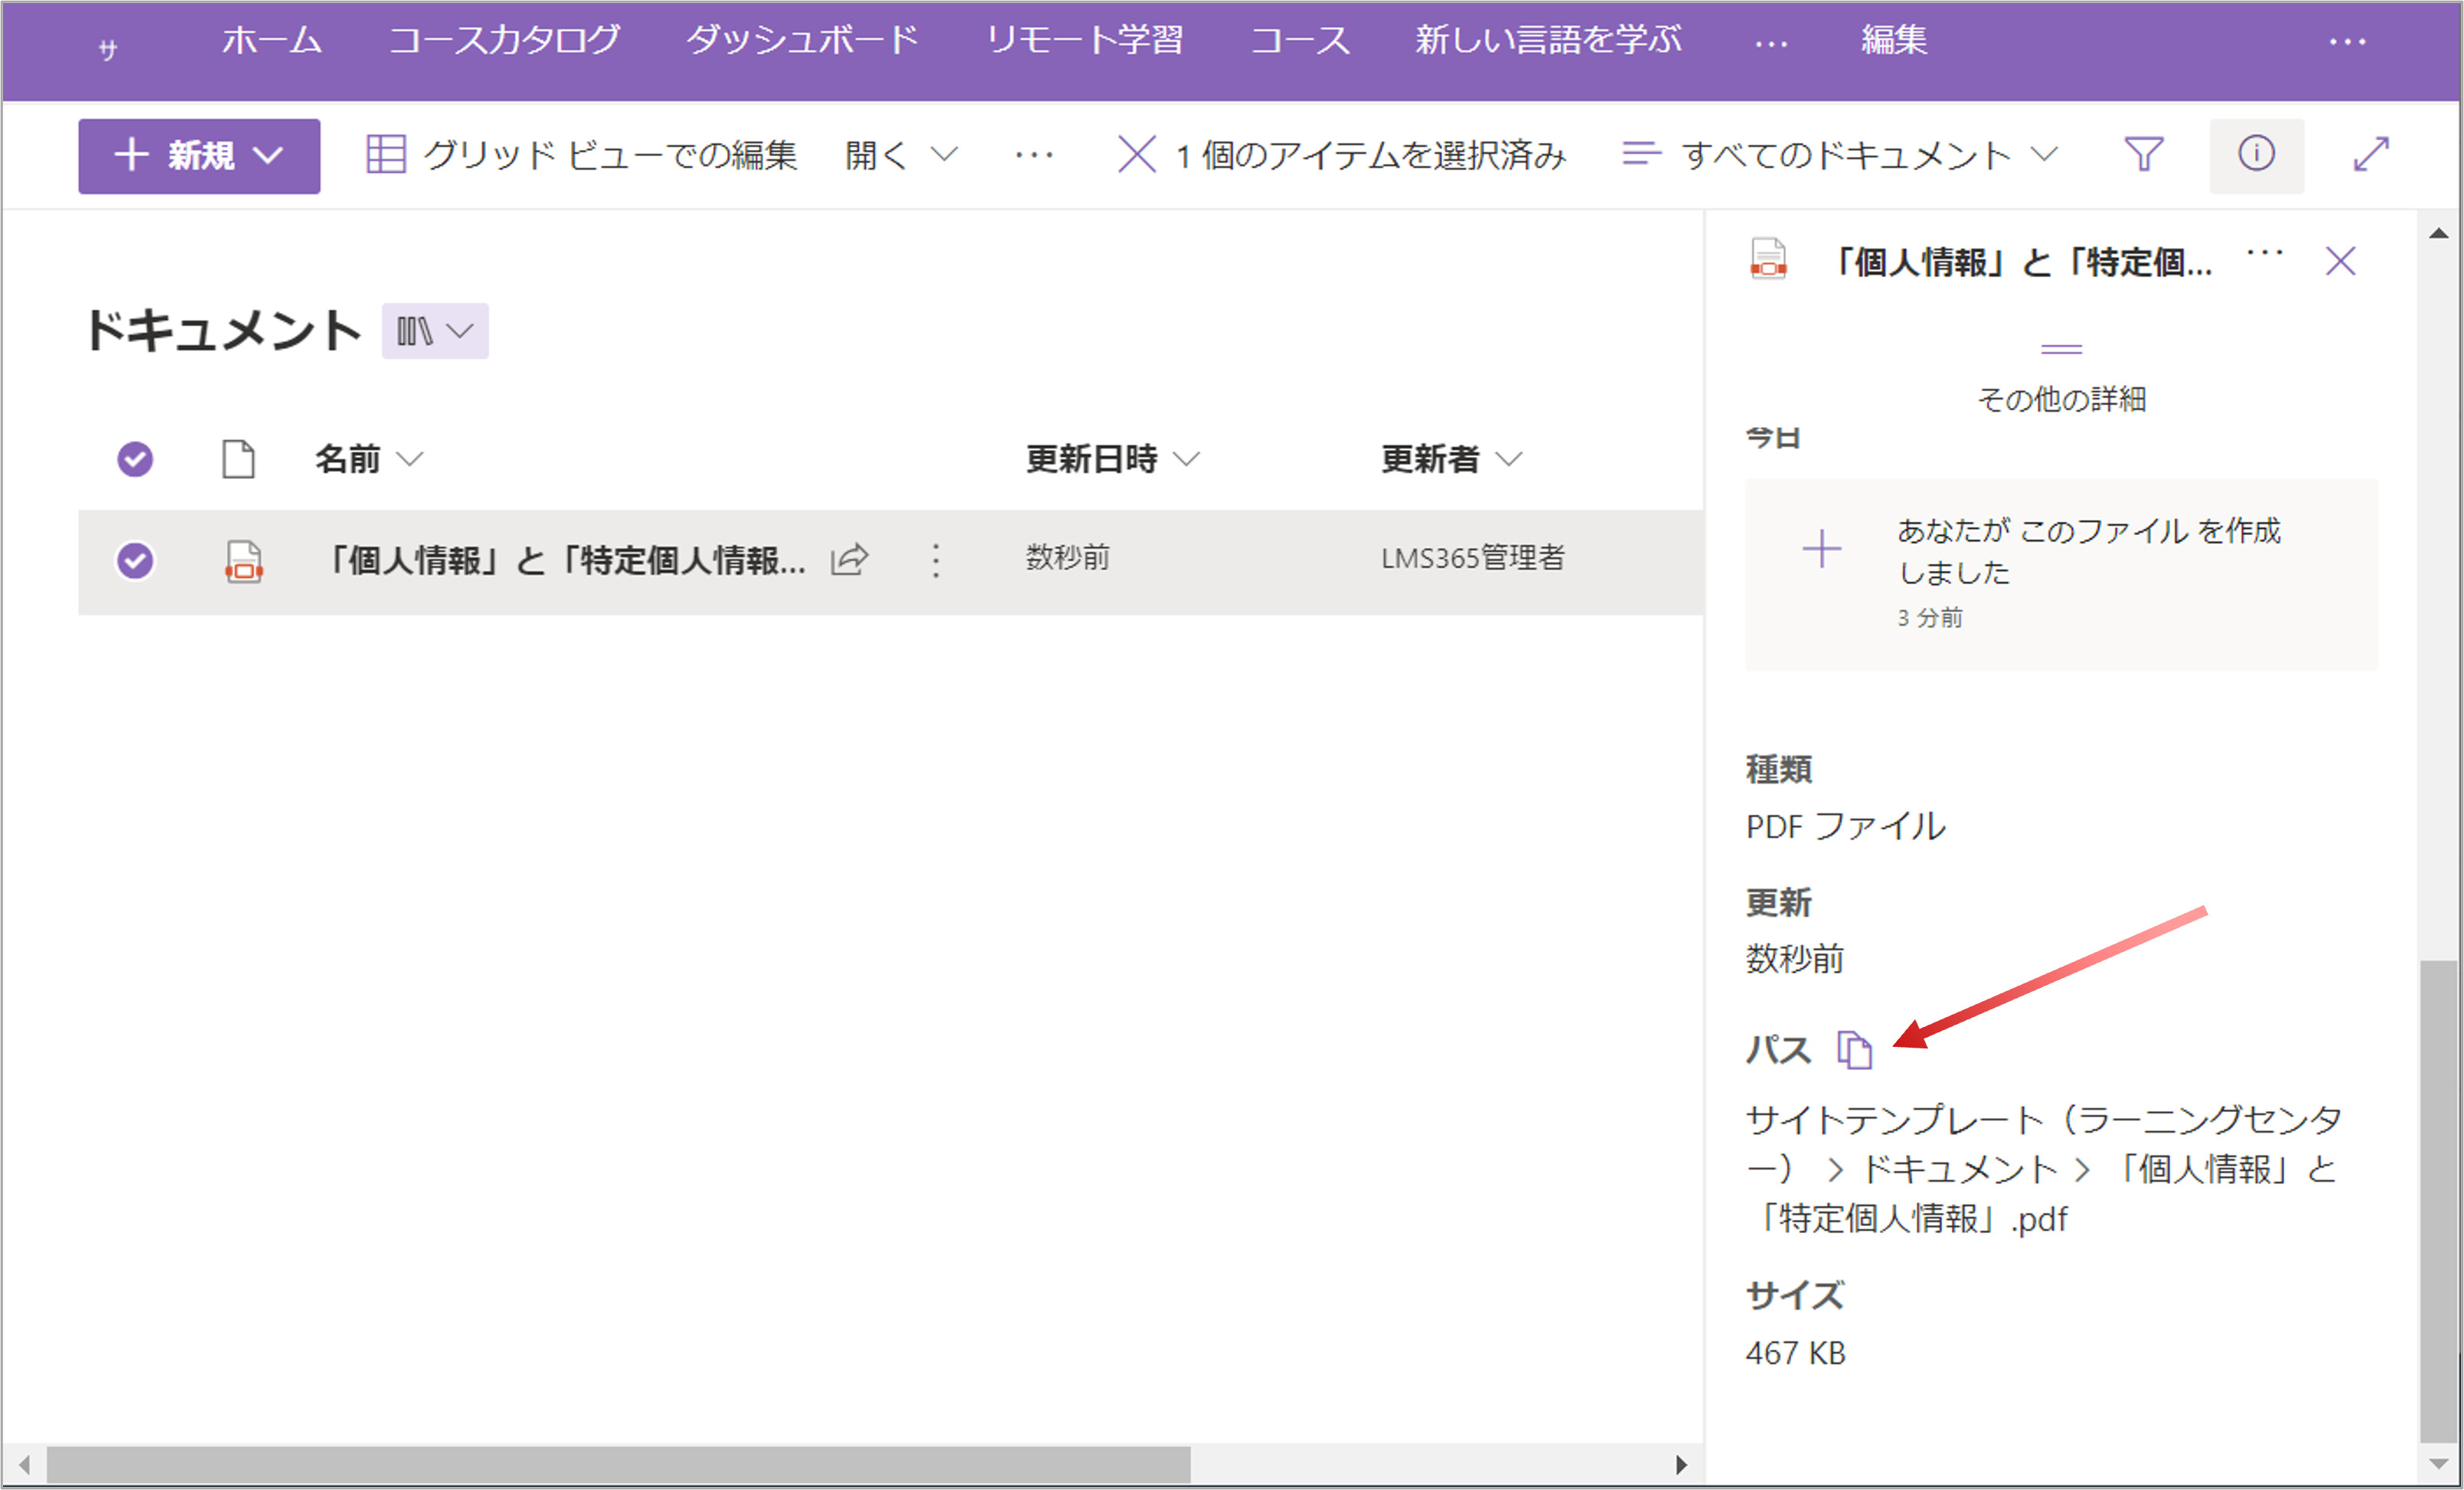Open the すべてのドキュメント view selector
This screenshot has height=1490, width=2464.
(1840, 155)
